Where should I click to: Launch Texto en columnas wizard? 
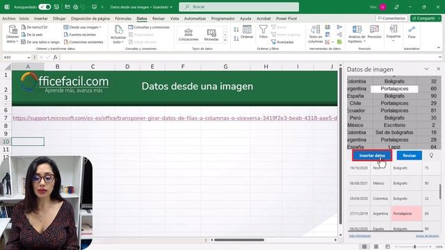click(315, 34)
